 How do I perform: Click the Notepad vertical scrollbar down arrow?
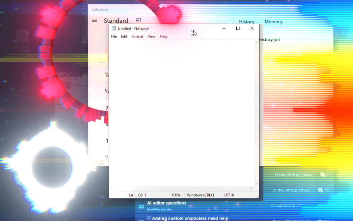pyautogui.click(x=256, y=183)
